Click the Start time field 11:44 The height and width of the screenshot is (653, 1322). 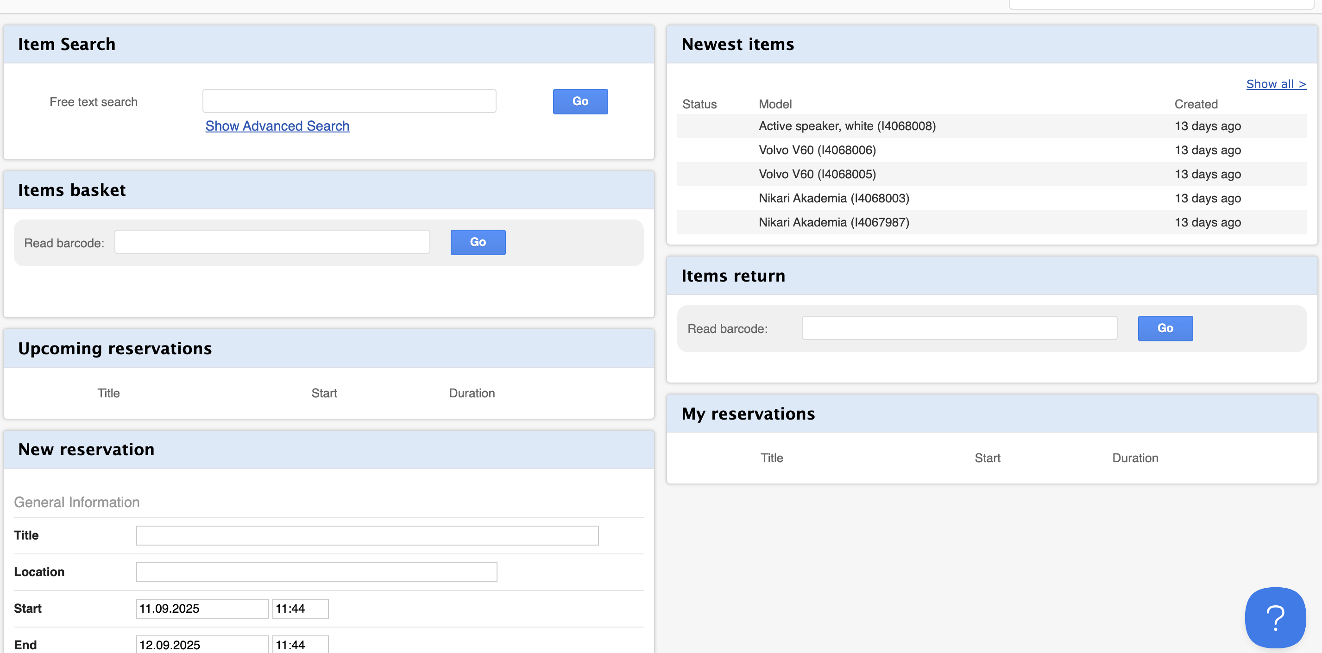click(x=300, y=609)
